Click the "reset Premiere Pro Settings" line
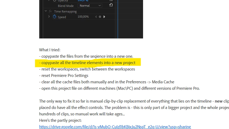 (64, 76)
